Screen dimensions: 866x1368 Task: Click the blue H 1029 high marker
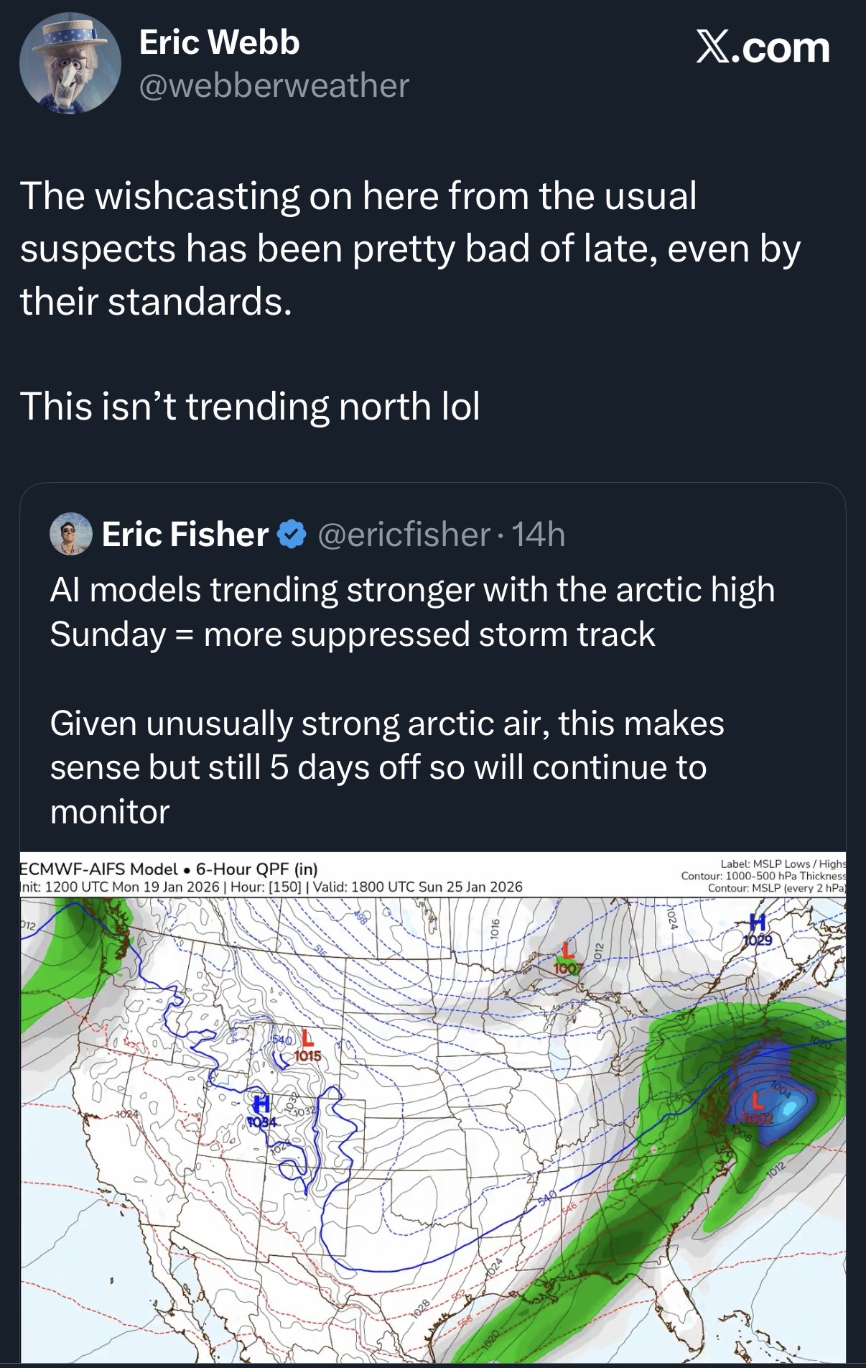click(x=758, y=928)
